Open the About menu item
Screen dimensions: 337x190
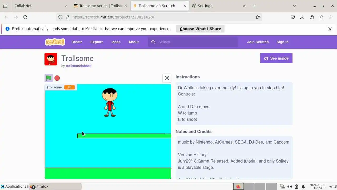(x=133, y=42)
